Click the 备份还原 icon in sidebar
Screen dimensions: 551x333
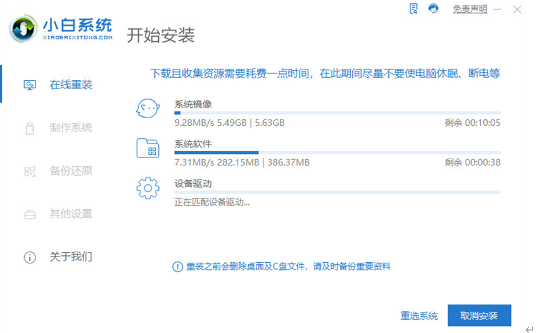(x=30, y=171)
